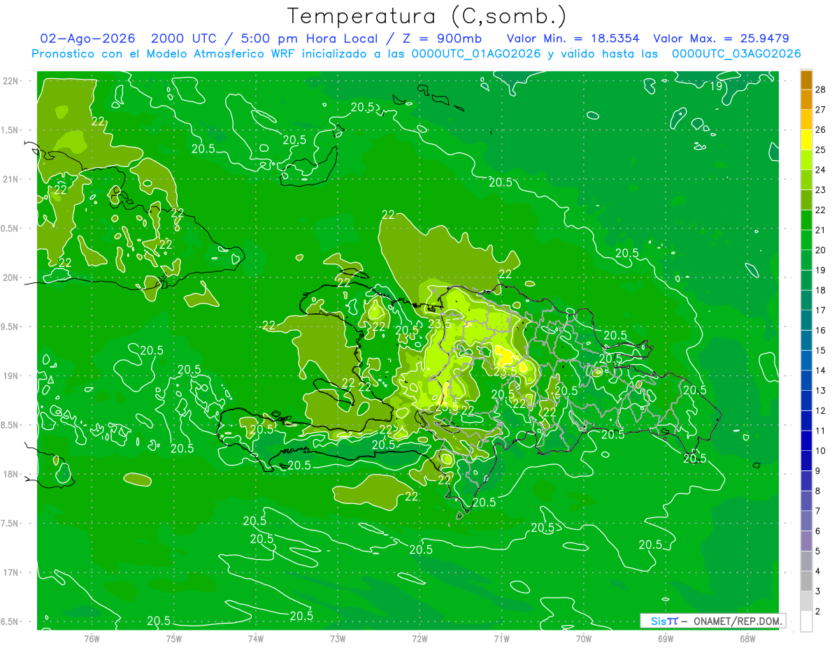
Task: Click '5:00 pm Hora Local' text
Action: pos(308,38)
